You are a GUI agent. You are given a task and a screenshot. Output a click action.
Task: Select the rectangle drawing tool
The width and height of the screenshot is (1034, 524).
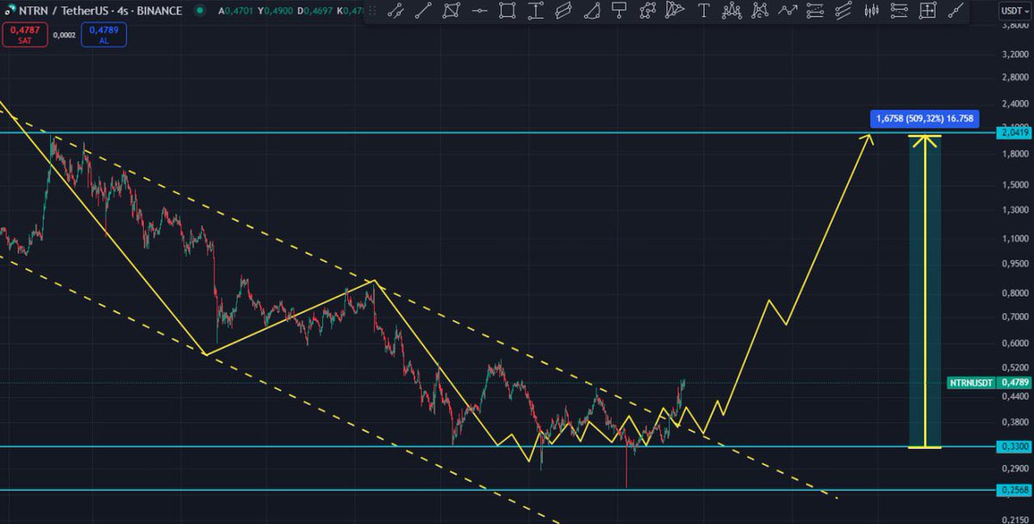pos(508,11)
